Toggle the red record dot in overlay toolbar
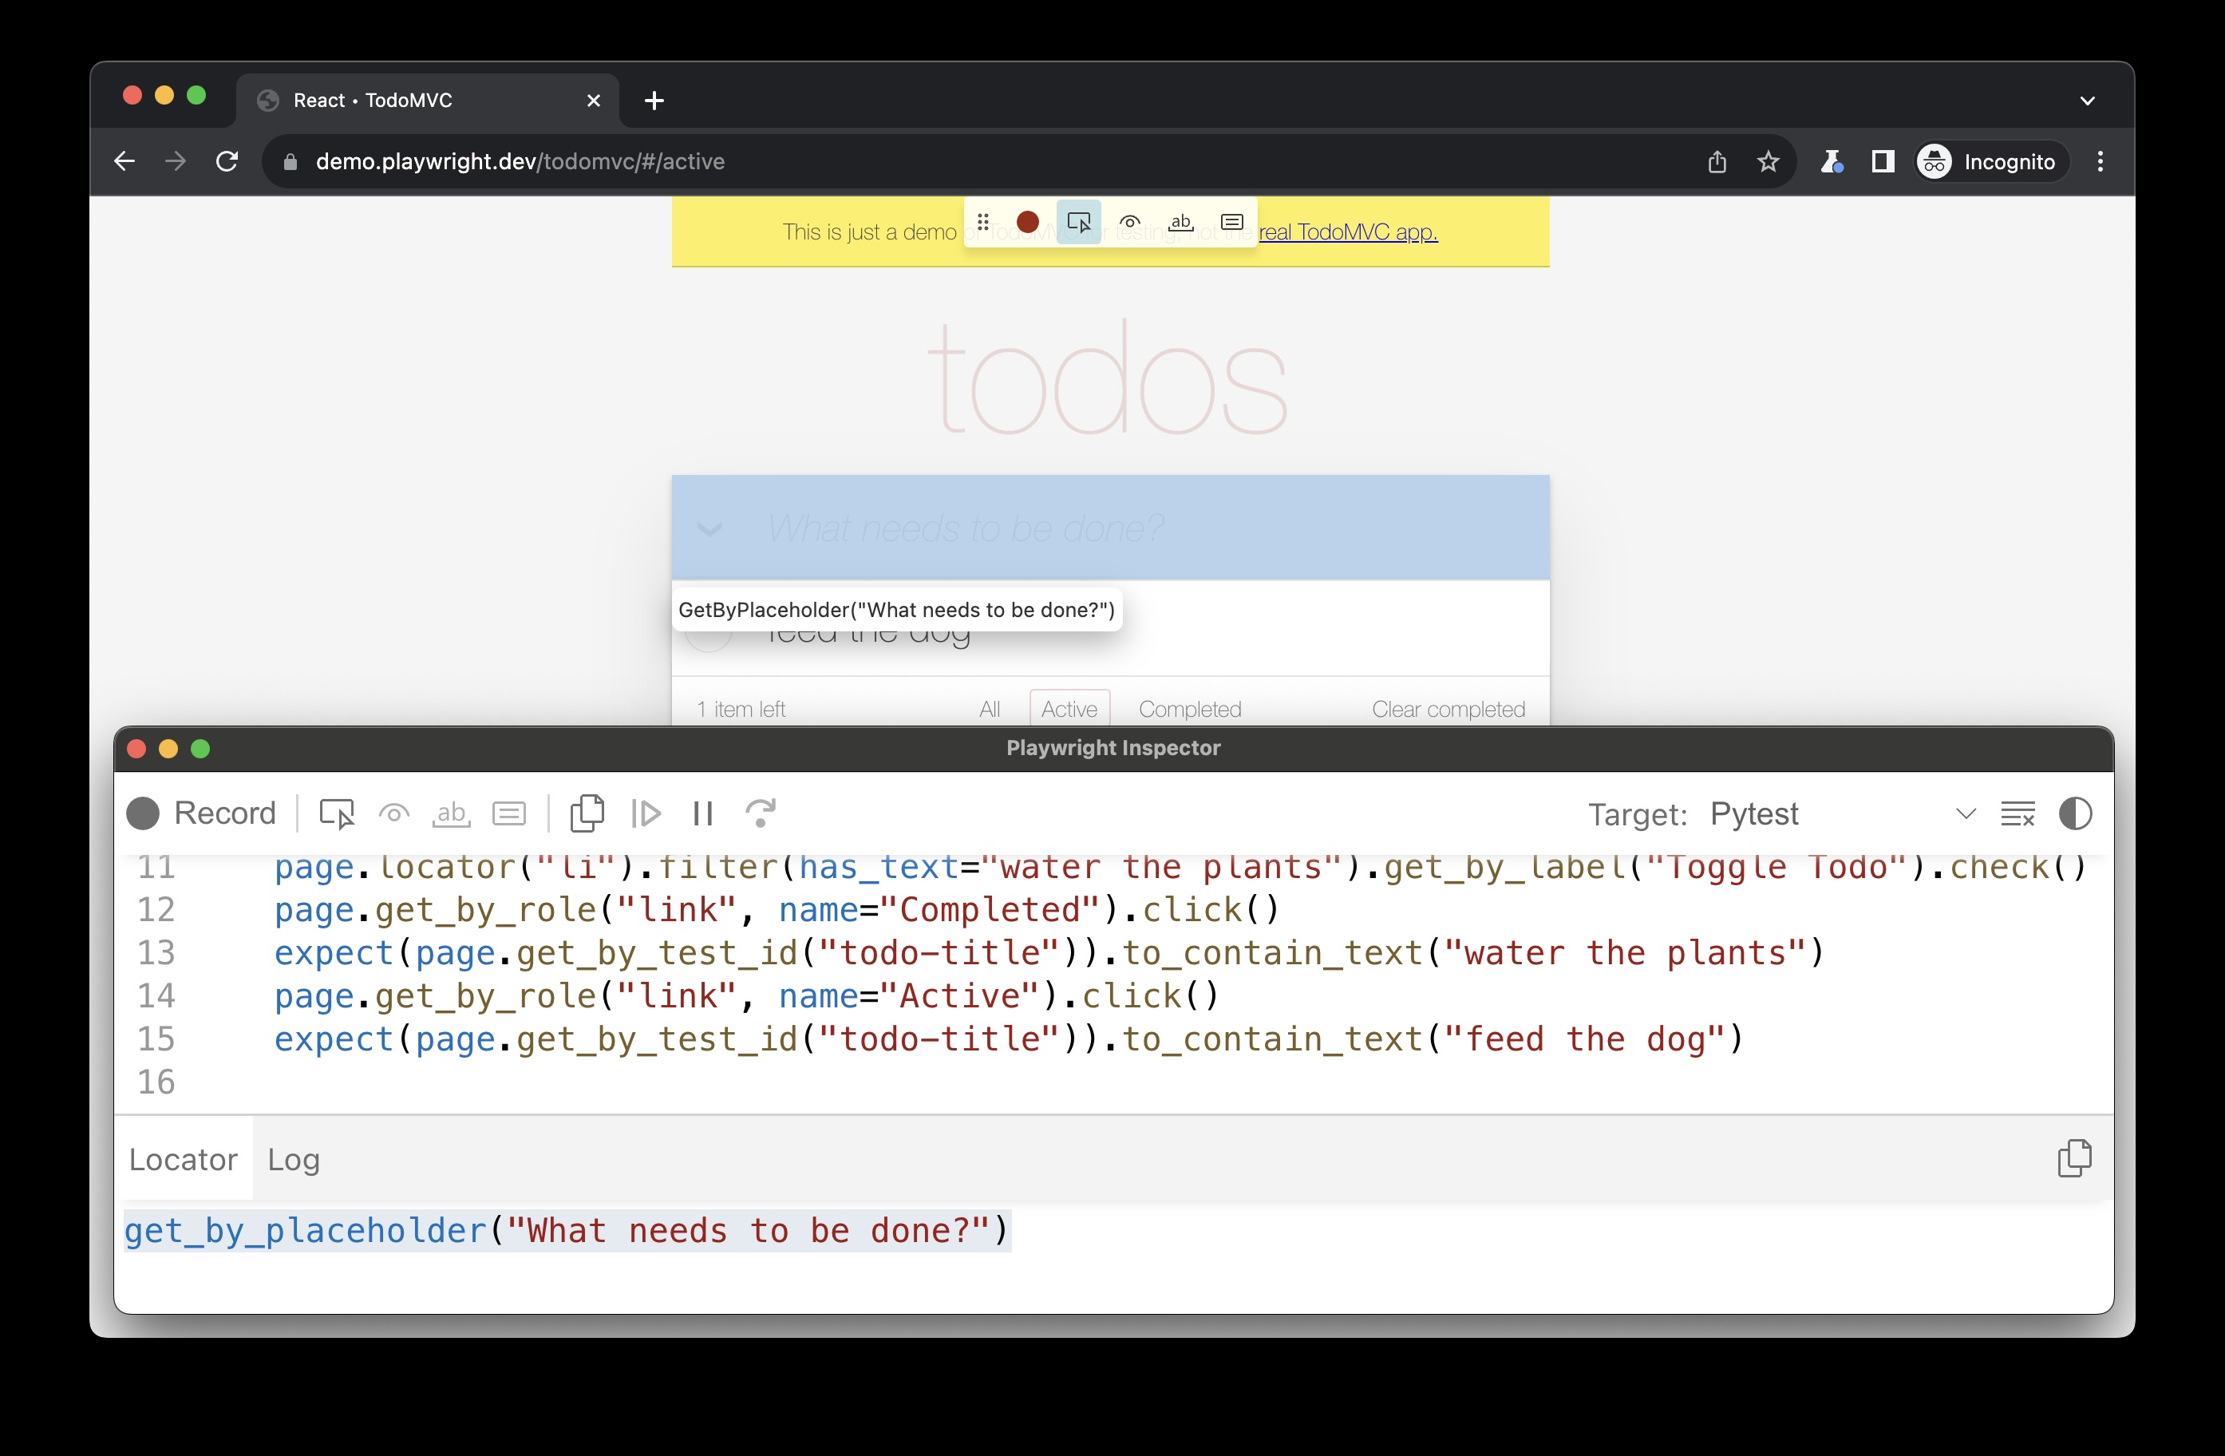Viewport: 2225px width, 1456px height. pos(1027,223)
